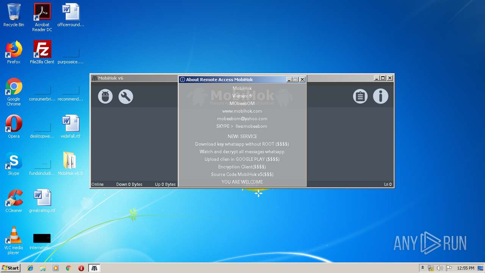Open MobiHok v6.0 folder
The image size is (485, 273).
71,164
